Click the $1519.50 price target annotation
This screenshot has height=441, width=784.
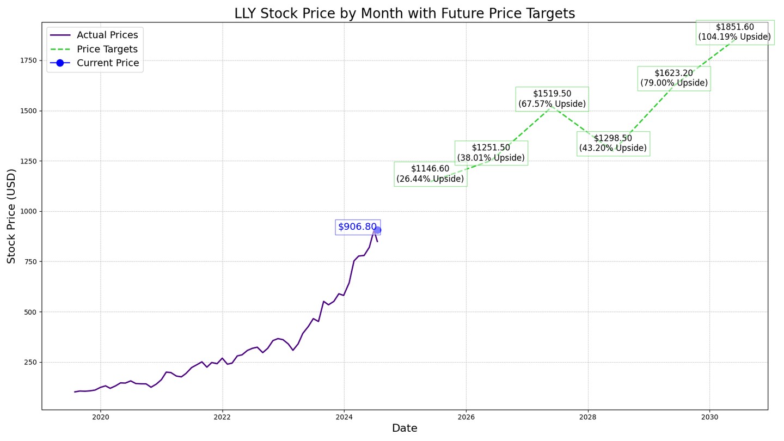(x=552, y=99)
